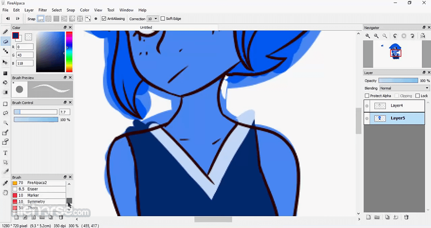The width and height of the screenshot is (431, 228).
Task: Click the Undo arrow in toolbar
Action: (x=8, y=19)
